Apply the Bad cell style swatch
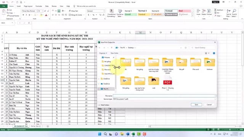Screen dimensions: 244x137 [185, 11]
